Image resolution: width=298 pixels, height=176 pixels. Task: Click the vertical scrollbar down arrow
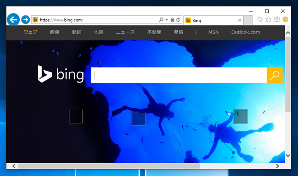288,155
